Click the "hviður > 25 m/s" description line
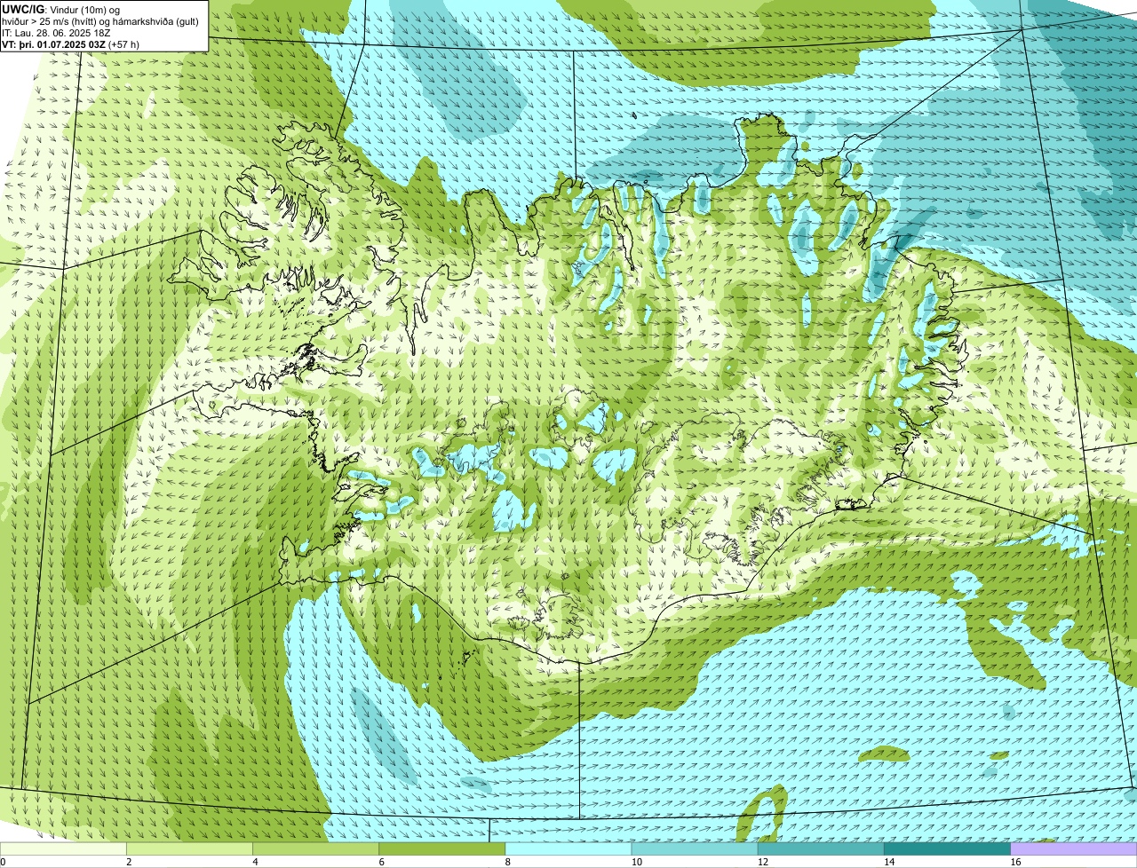1137x868 pixels. (100, 21)
